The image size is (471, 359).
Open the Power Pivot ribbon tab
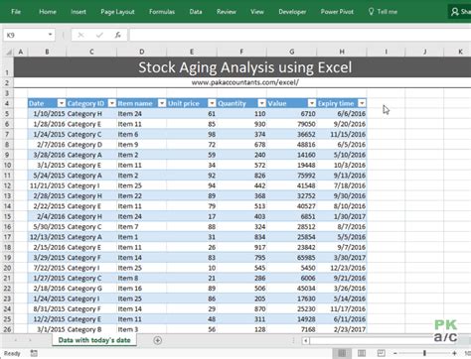click(337, 12)
